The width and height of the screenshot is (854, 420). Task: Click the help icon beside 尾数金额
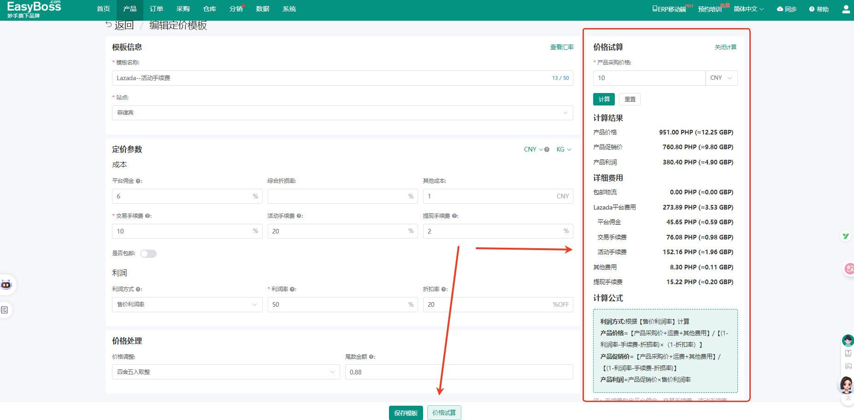[x=371, y=357]
